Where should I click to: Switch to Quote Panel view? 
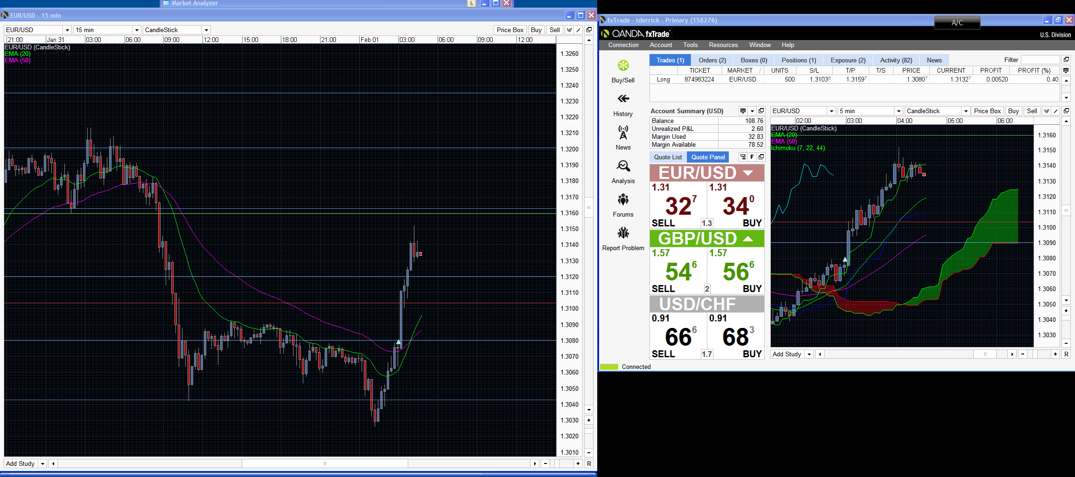708,157
